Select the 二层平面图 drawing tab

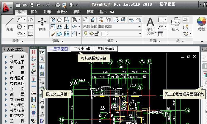(x=82, y=49)
